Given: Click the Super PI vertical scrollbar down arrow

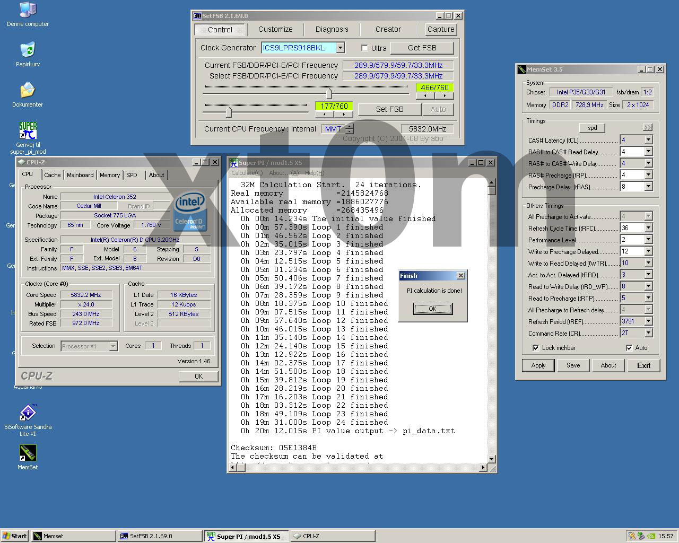Looking at the screenshot, I should point(492,459).
